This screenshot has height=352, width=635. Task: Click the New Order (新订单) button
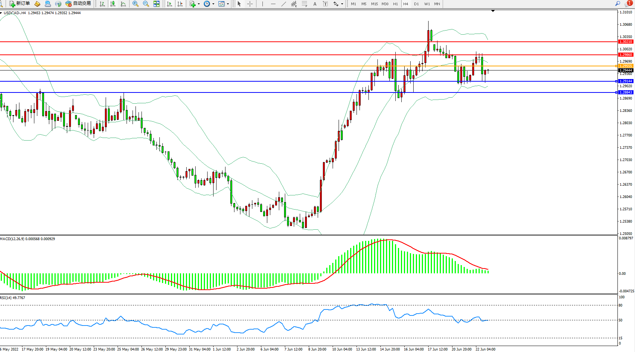click(x=19, y=4)
